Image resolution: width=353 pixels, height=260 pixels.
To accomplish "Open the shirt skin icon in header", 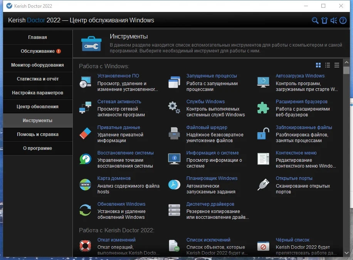I will (x=324, y=20).
